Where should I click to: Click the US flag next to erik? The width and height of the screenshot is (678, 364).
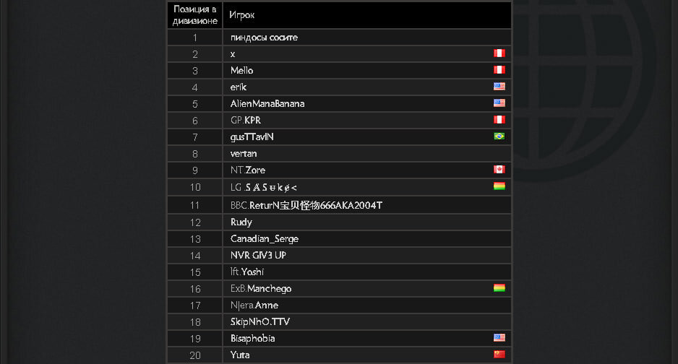(x=499, y=87)
